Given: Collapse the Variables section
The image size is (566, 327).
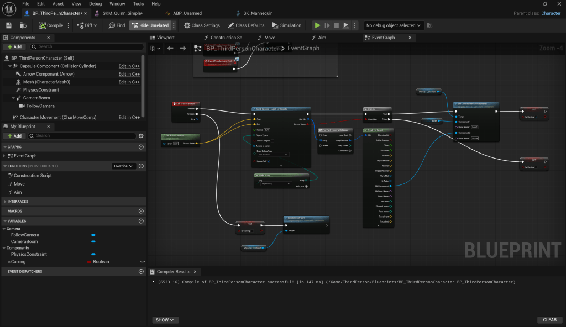Looking at the screenshot, I should point(4,221).
